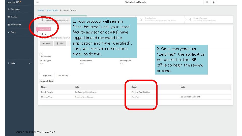Image resolution: width=242 pixels, height=136 pixels.
Task: Open the apps grid icon
Action: 207,2
